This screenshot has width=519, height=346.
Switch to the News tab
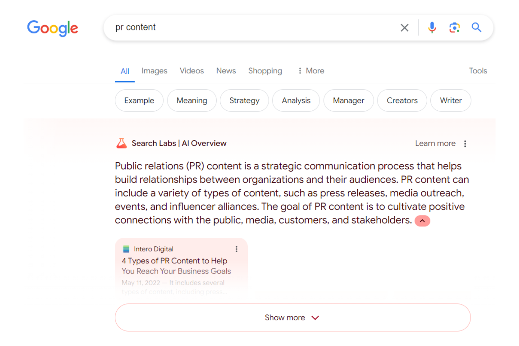226,71
